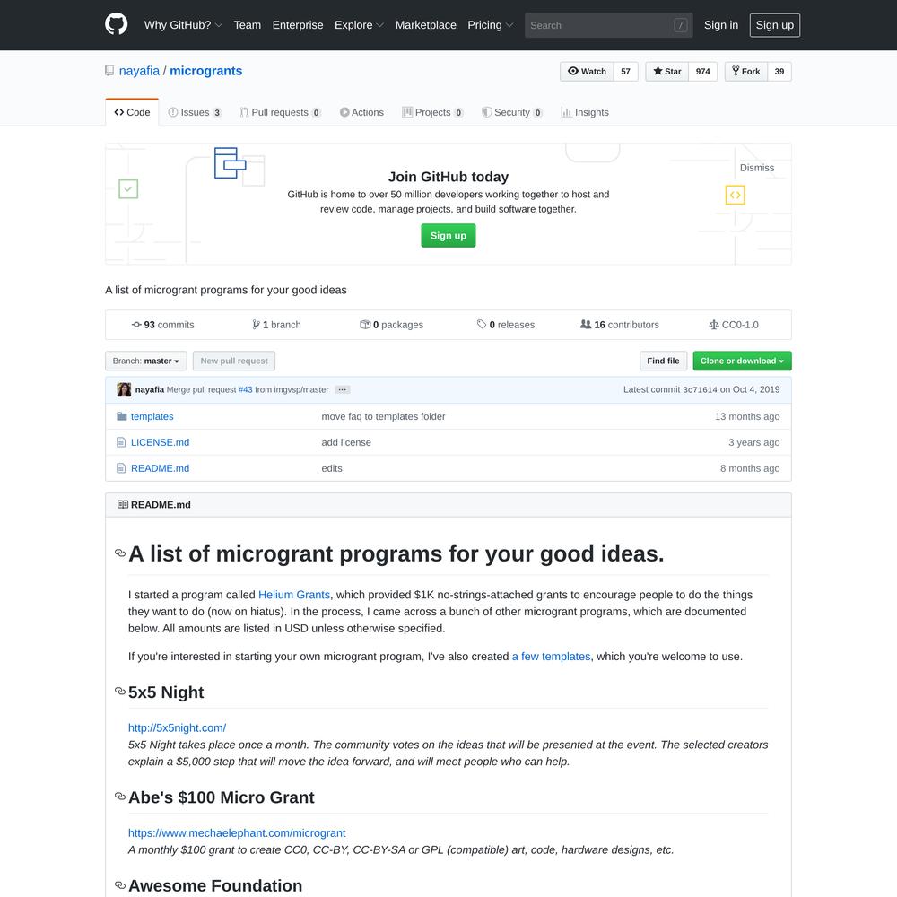Viewport: 897px width, 897px height.
Task: Open the Pull requests tab
Action: pyautogui.click(x=280, y=112)
